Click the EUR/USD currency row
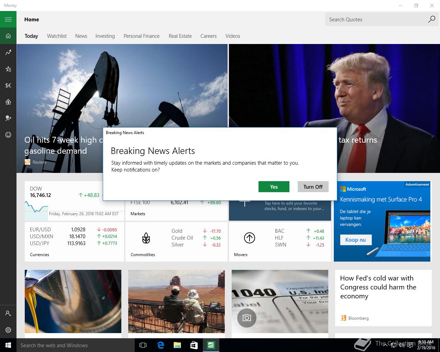Viewport: 440px width, 352px height. tap(74, 229)
